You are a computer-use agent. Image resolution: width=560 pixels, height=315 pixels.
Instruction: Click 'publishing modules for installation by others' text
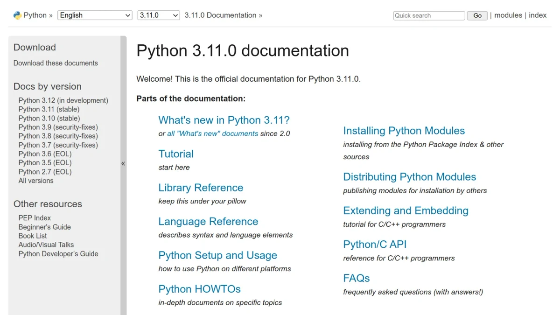[415, 190]
